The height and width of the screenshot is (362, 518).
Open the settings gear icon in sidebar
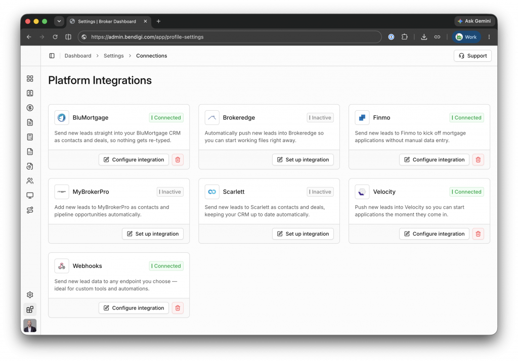[x=30, y=295]
